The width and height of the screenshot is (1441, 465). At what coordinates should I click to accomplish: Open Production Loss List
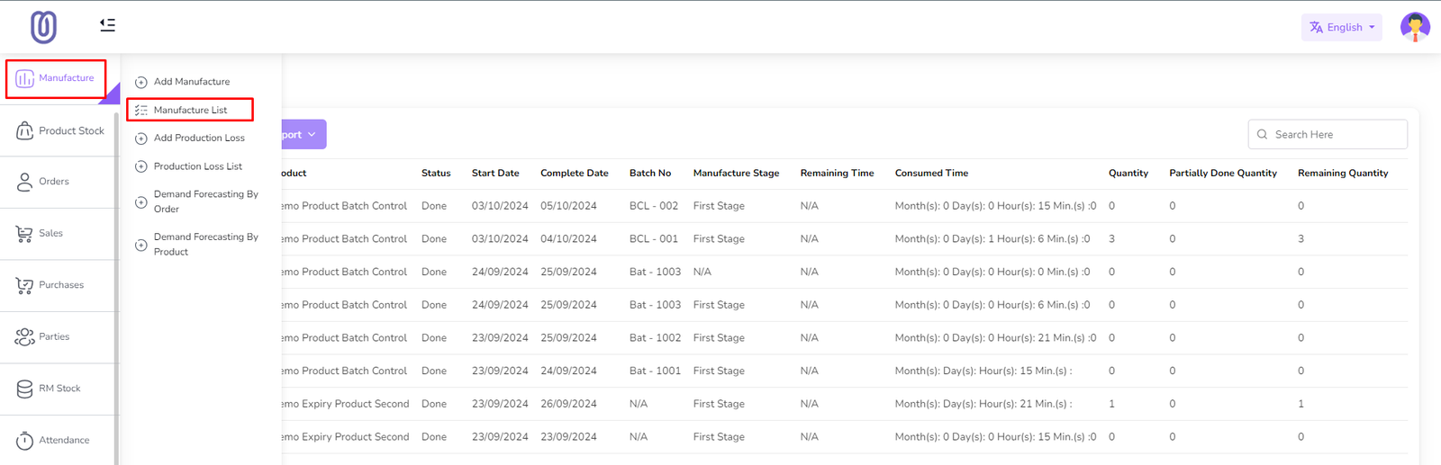click(x=197, y=166)
